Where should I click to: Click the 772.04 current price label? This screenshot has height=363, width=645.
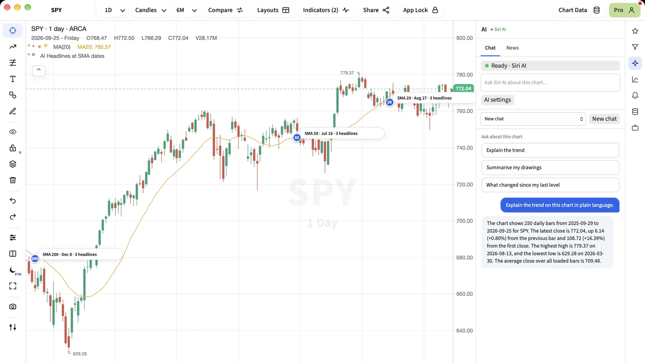(463, 88)
